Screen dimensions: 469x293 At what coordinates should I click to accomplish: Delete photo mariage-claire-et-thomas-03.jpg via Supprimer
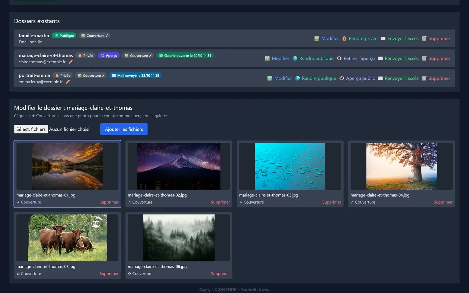pos(332,202)
